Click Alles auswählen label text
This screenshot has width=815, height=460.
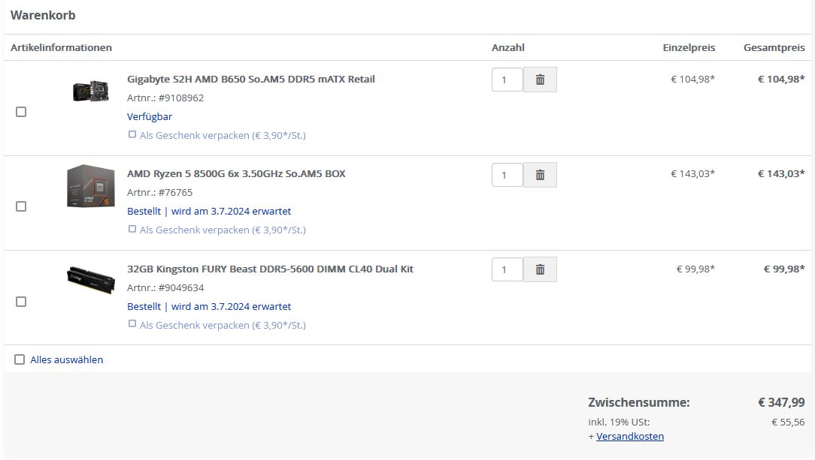(x=66, y=359)
